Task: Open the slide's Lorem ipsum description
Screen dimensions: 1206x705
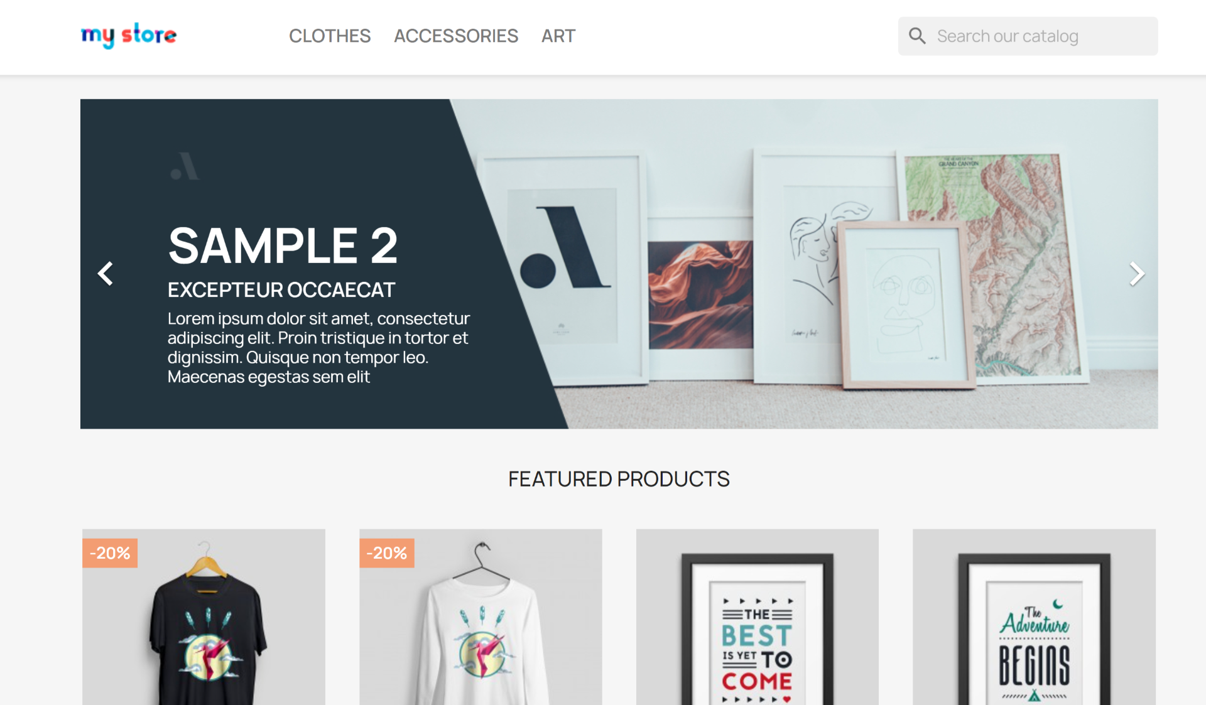Action: click(x=318, y=347)
